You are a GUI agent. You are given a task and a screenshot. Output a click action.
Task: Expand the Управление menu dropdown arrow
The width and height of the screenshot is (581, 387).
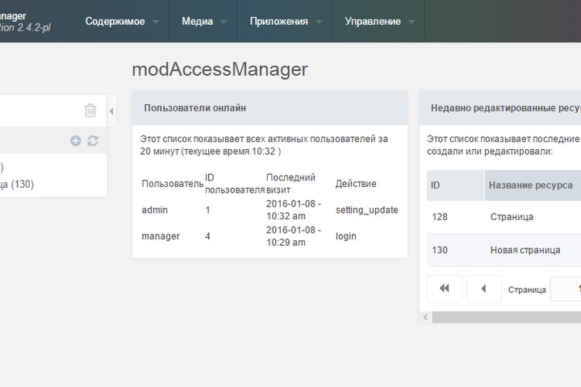(x=412, y=22)
